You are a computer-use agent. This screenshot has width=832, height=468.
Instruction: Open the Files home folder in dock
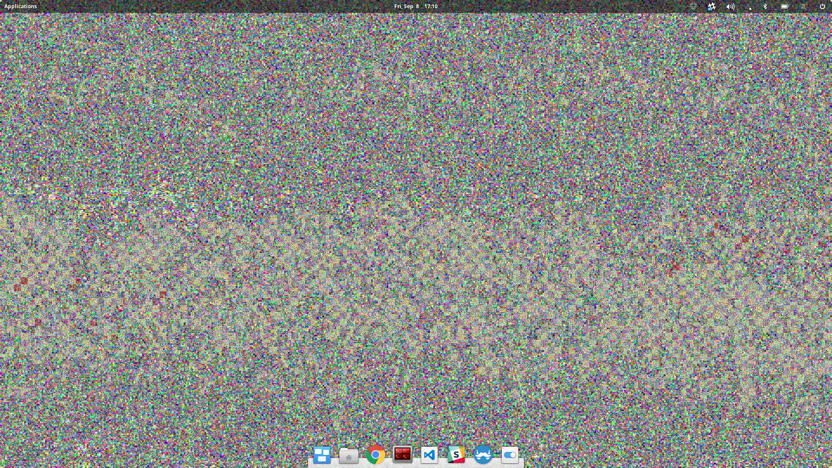point(349,455)
